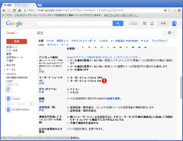
Task: Click the browser forward arrow
Action: coord(9,10)
